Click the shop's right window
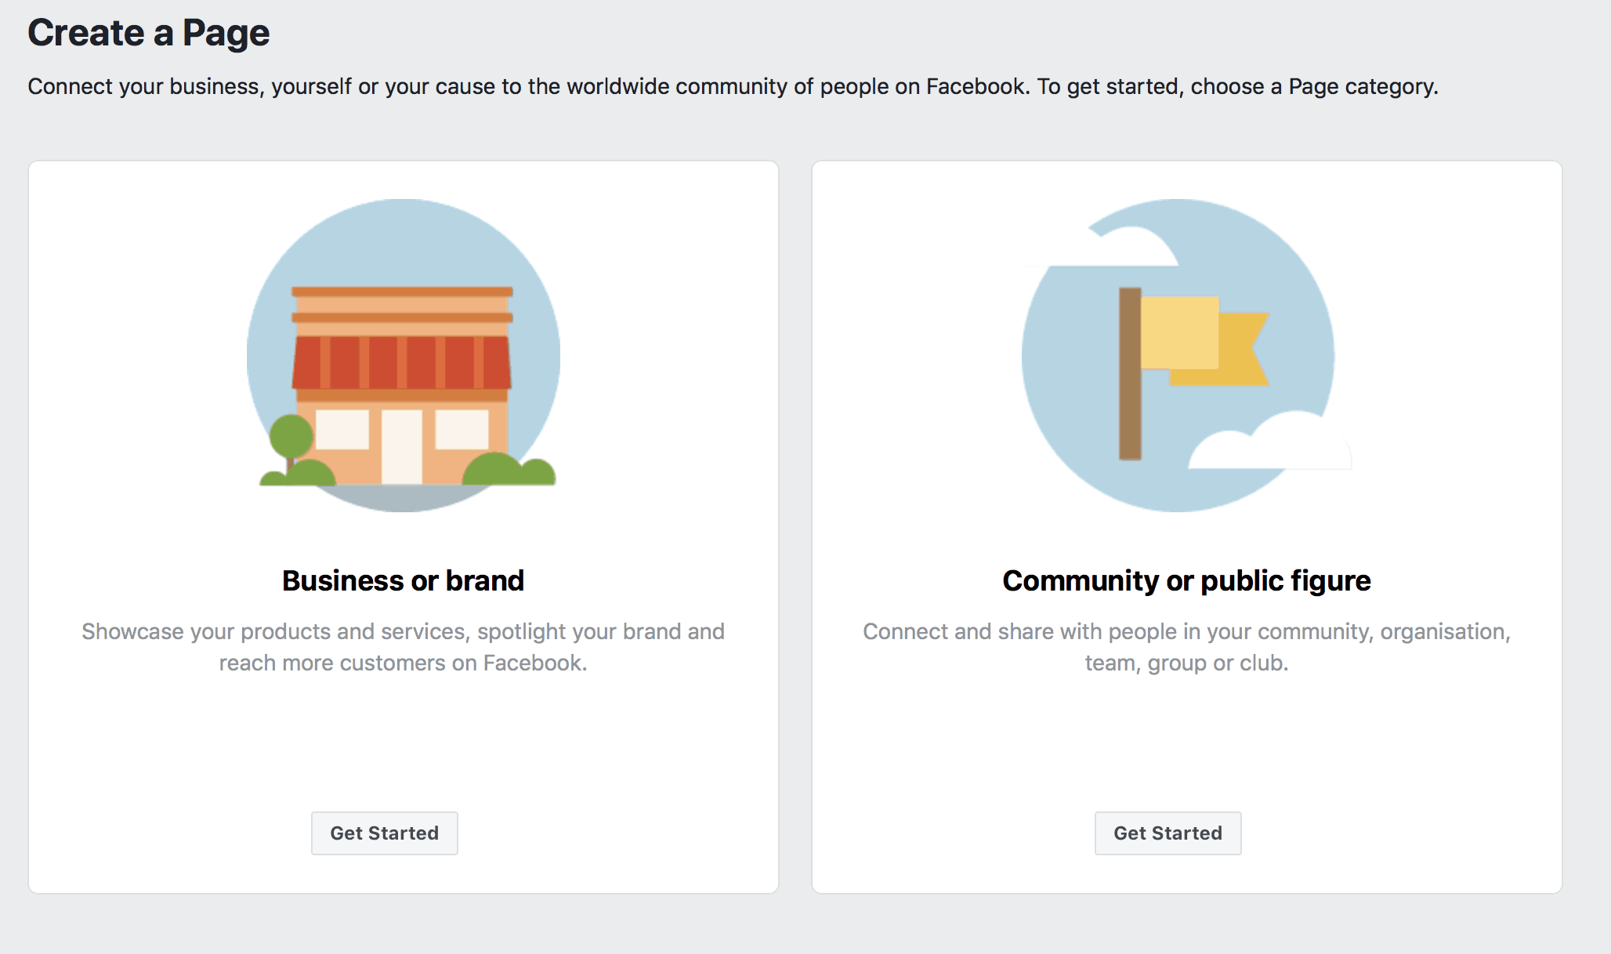 pyautogui.click(x=462, y=429)
